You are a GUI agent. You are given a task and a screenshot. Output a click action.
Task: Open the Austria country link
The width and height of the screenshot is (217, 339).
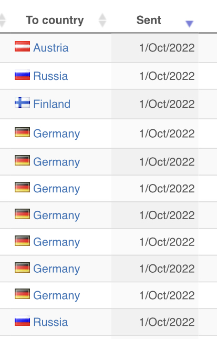[51, 47]
